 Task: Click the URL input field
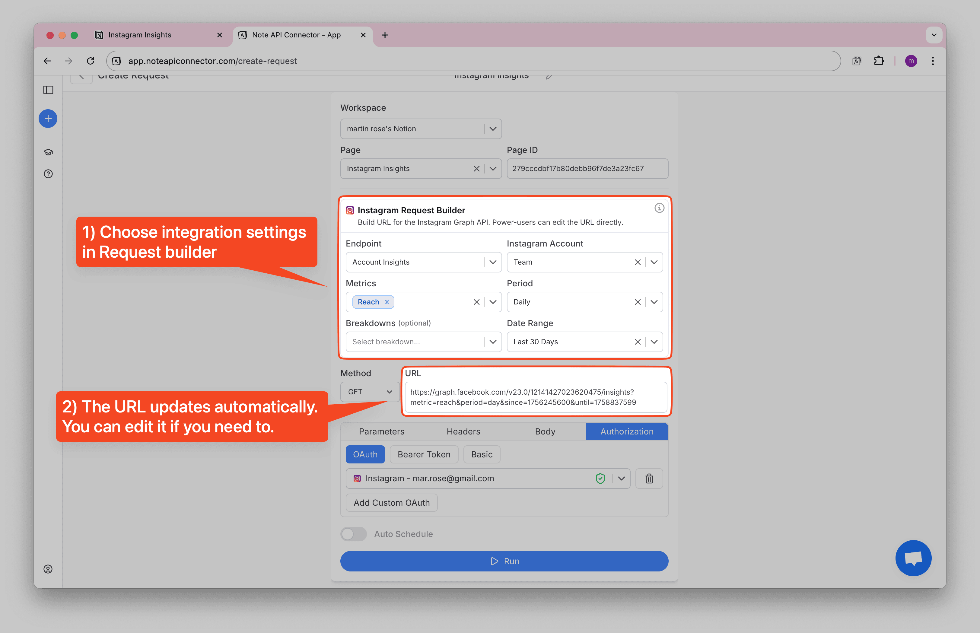click(x=536, y=397)
